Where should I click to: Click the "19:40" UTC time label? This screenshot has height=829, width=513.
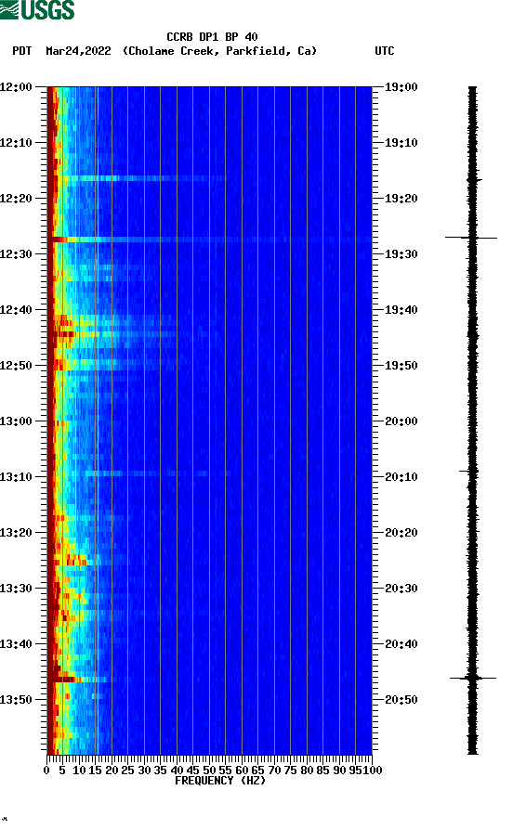pos(401,310)
